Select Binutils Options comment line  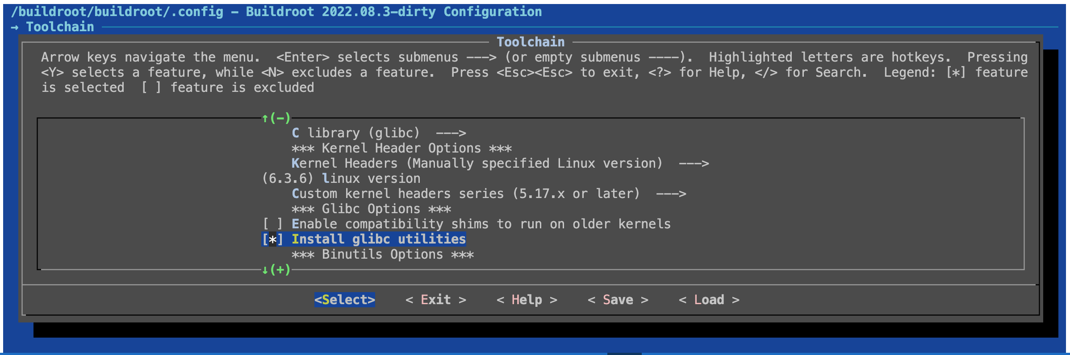point(382,255)
